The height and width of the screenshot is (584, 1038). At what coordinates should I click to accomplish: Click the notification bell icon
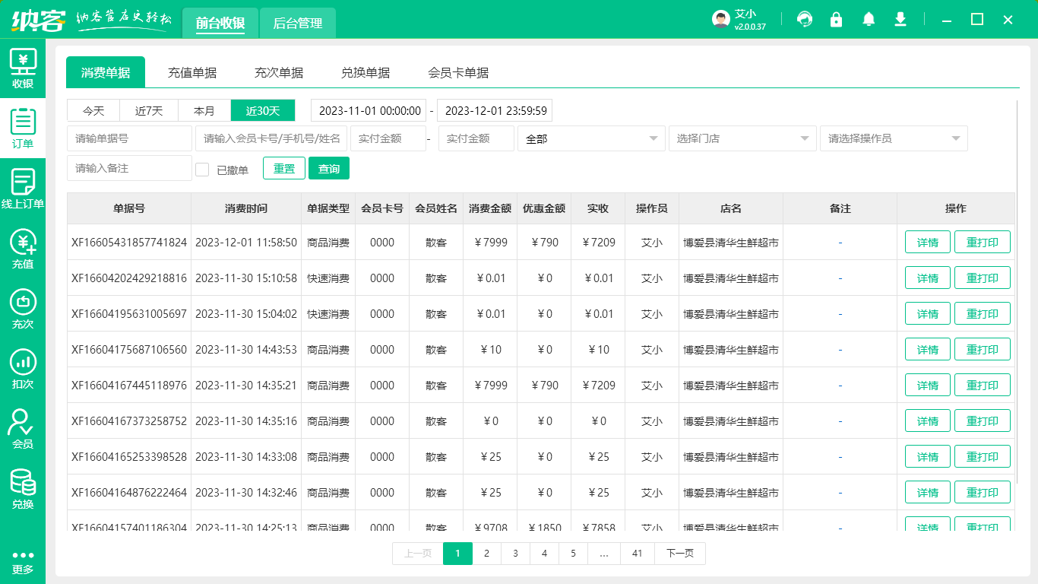[869, 19]
